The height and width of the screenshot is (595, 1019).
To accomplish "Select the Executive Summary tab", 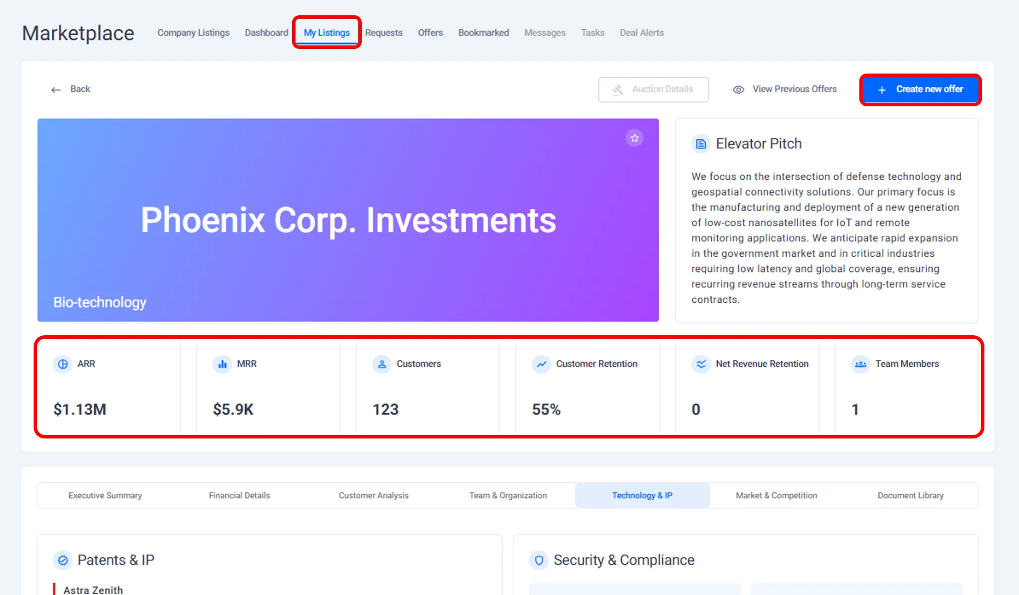I will click(105, 495).
